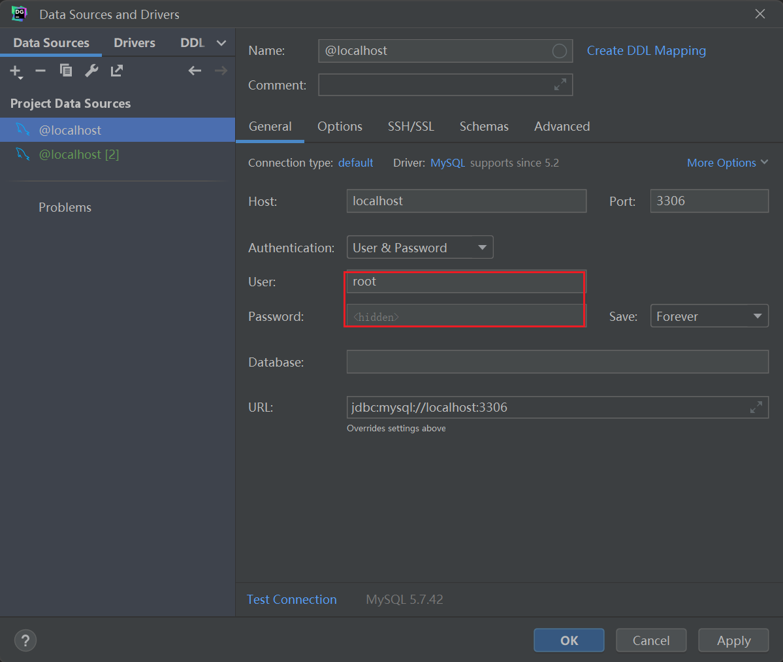
Task: Confirm with the OK button
Action: click(569, 640)
